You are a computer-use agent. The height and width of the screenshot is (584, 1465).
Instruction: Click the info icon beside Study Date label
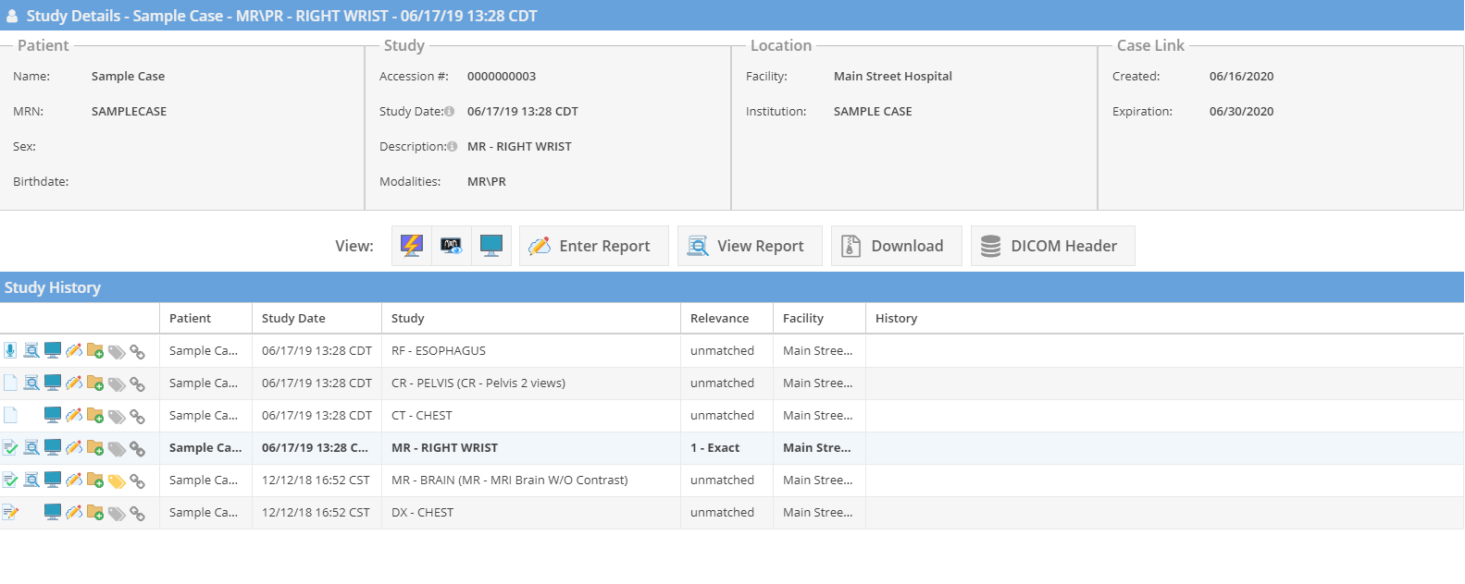450,112
